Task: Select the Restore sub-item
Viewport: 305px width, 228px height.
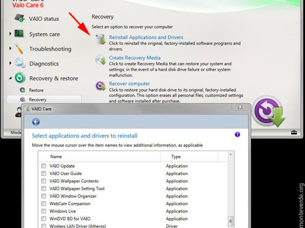Action: (x=36, y=90)
